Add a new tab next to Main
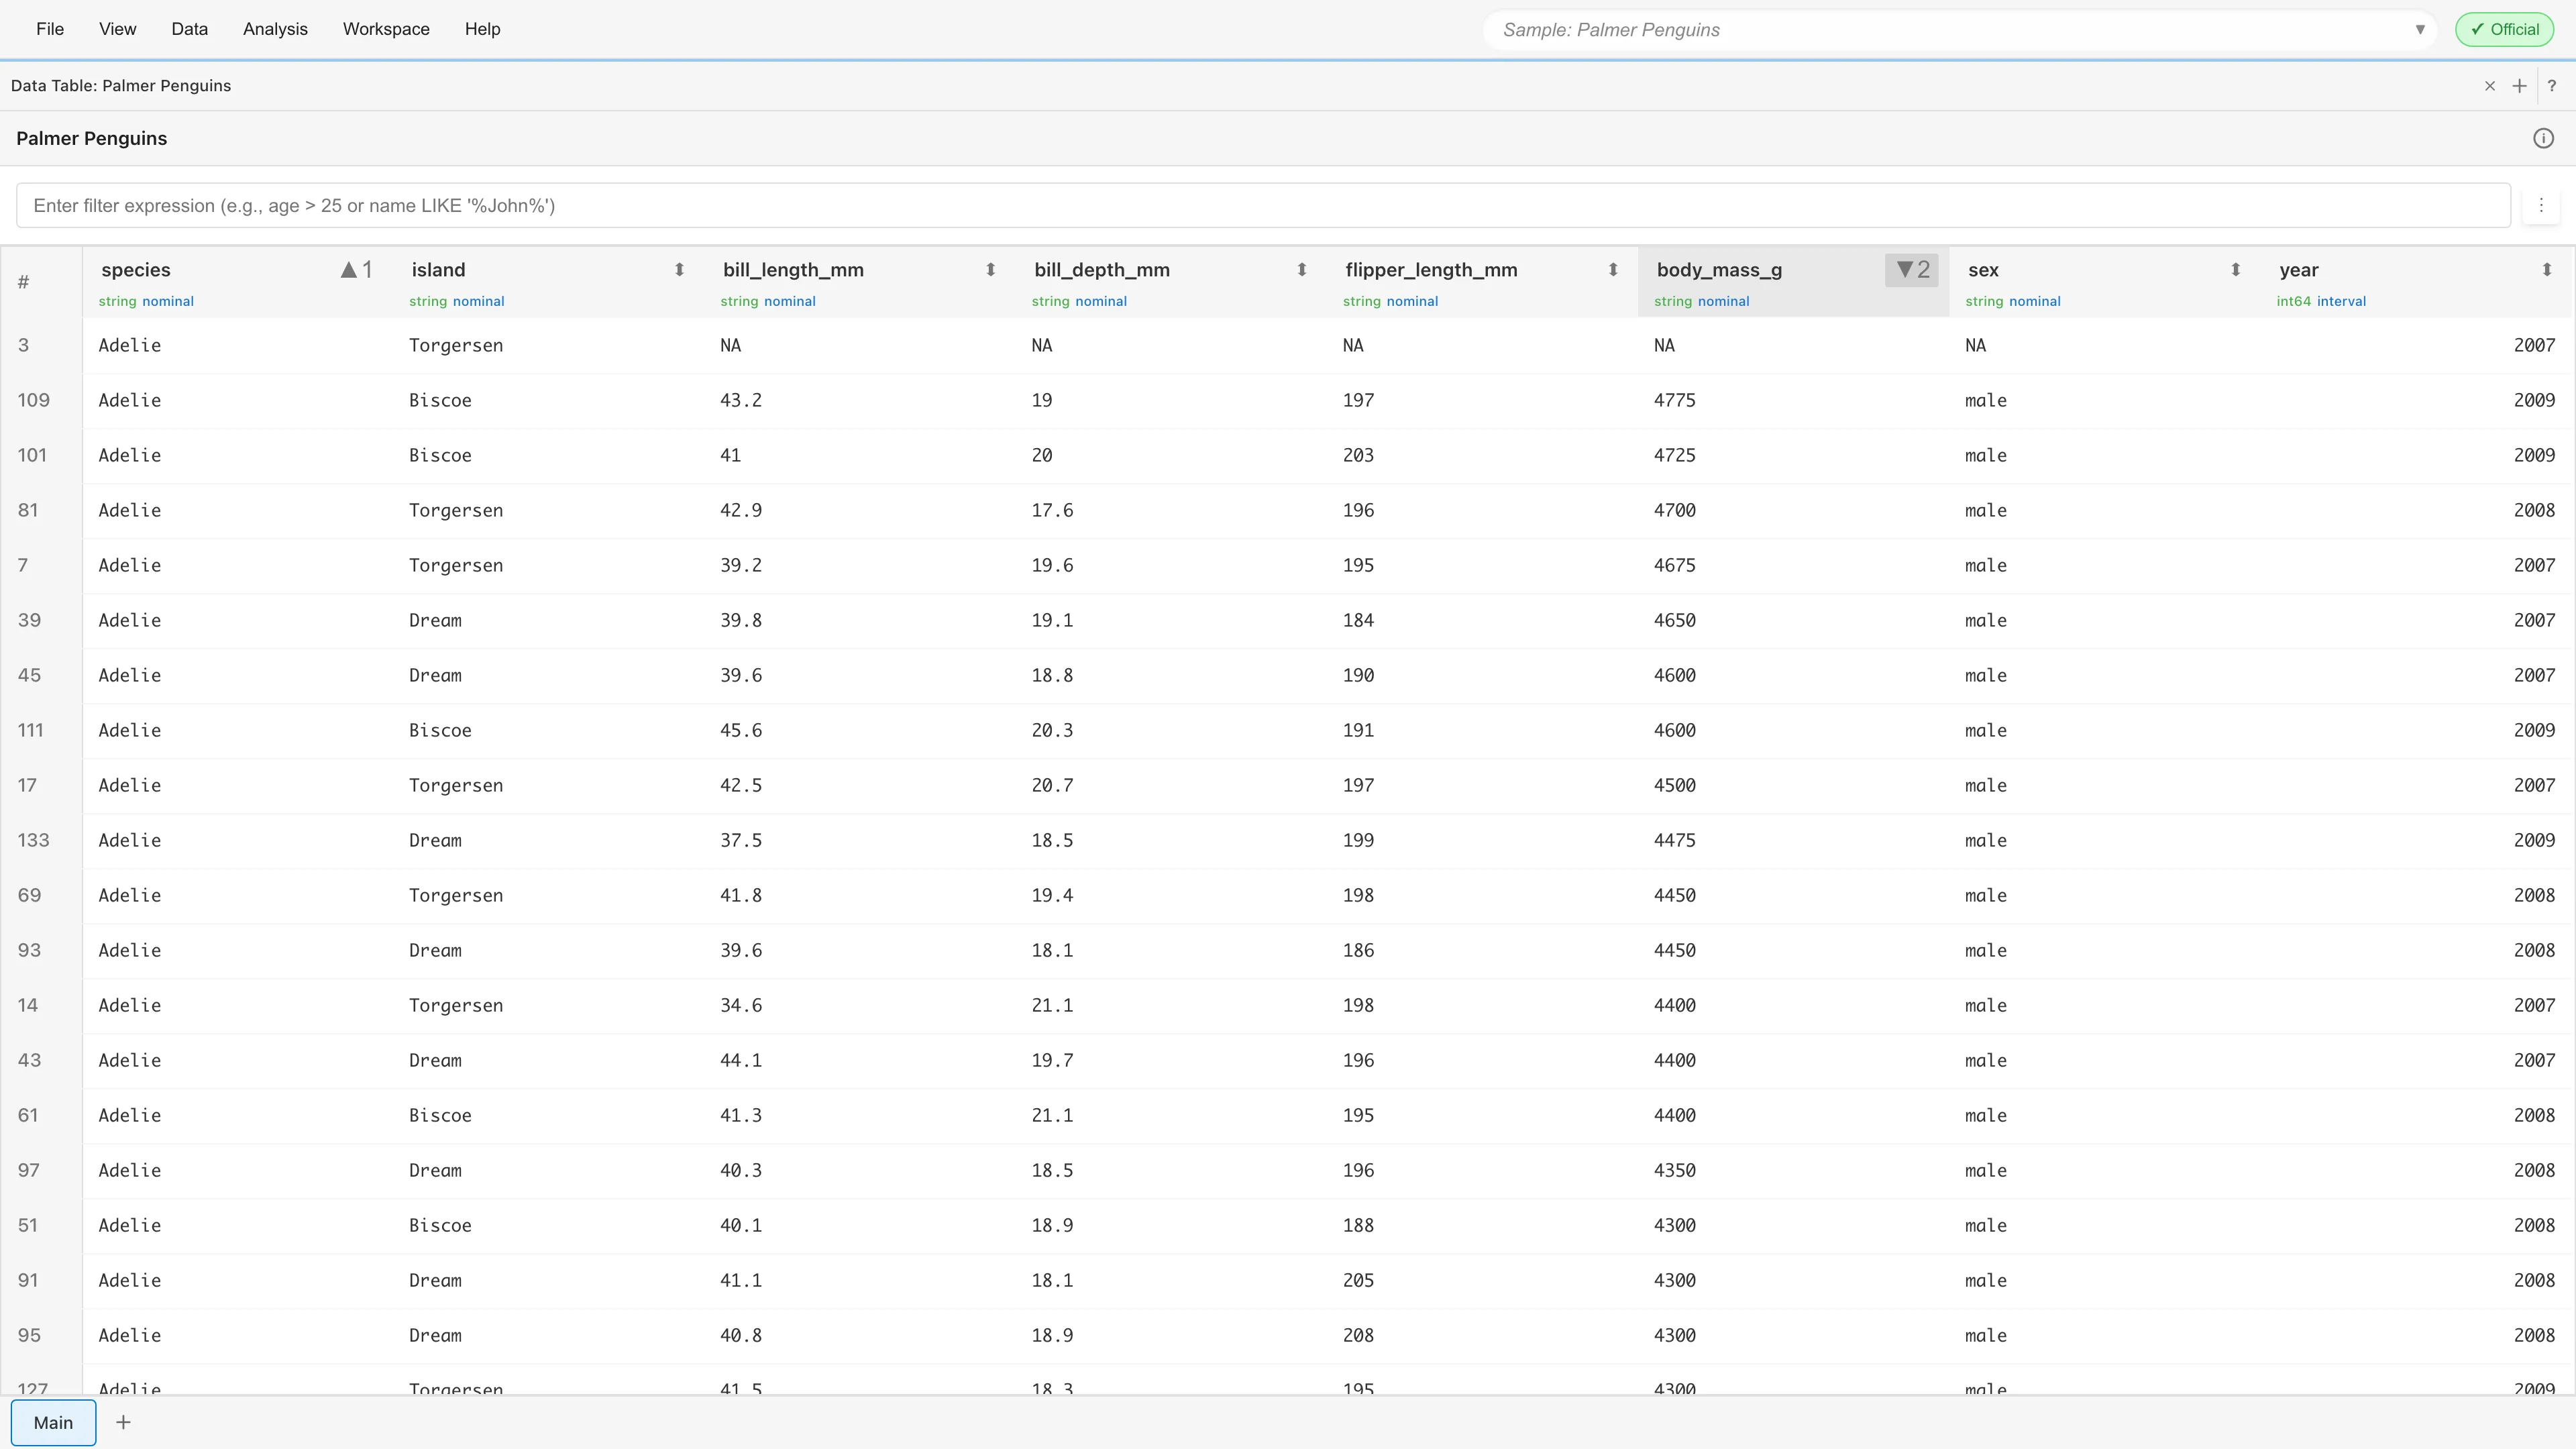Viewport: 2576px width, 1449px height. pos(123,1422)
